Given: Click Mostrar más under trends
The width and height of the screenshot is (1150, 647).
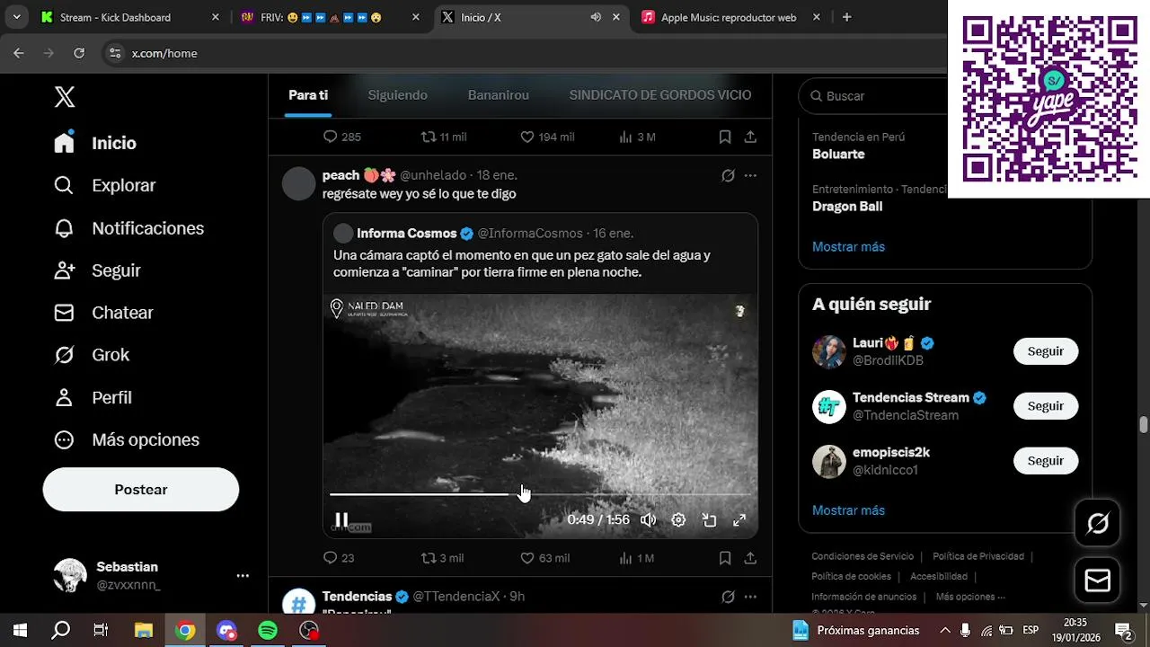Looking at the screenshot, I should [848, 246].
